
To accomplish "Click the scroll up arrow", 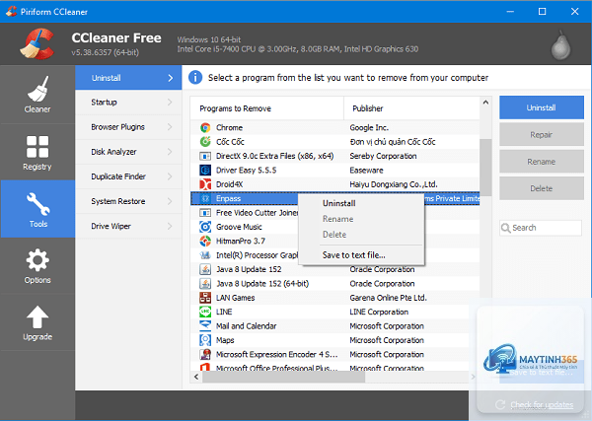I will 485,103.
